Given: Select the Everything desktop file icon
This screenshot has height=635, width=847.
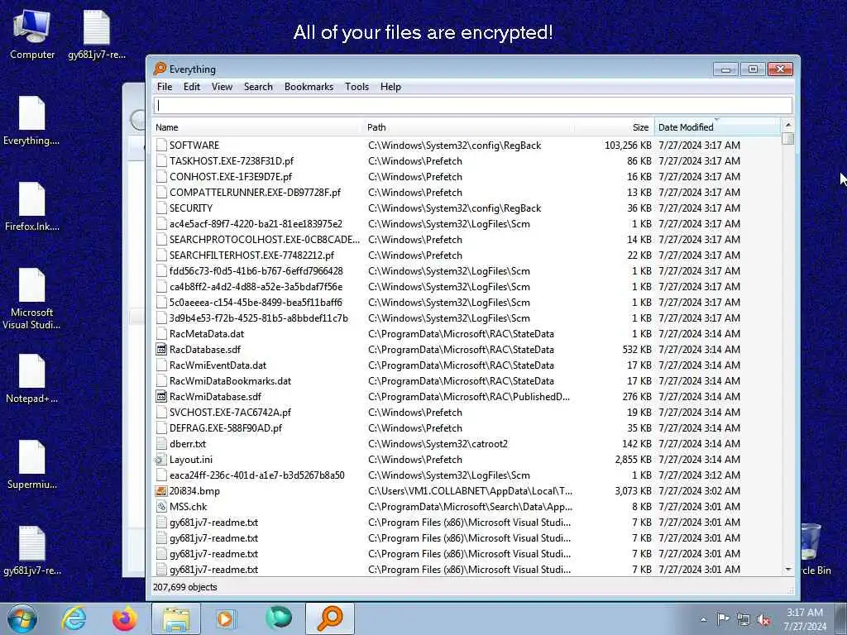Looking at the screenshot, I should coord(31,121).
